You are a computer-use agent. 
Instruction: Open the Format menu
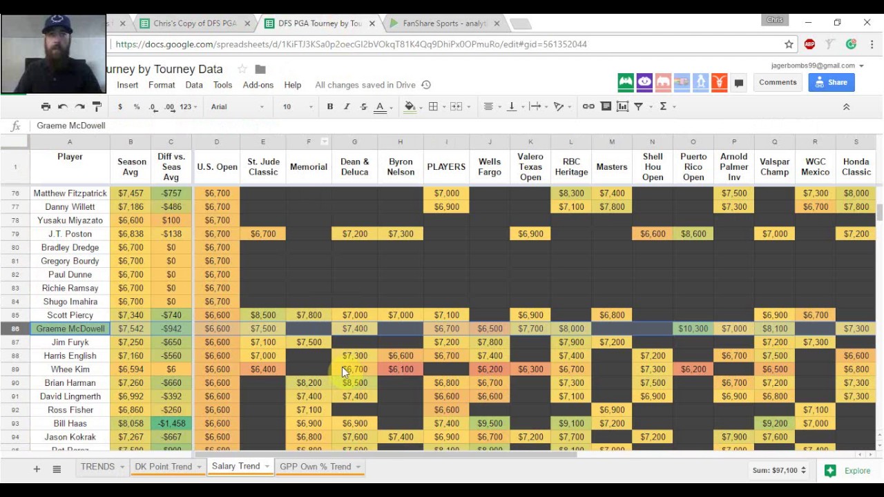point(162,85)
